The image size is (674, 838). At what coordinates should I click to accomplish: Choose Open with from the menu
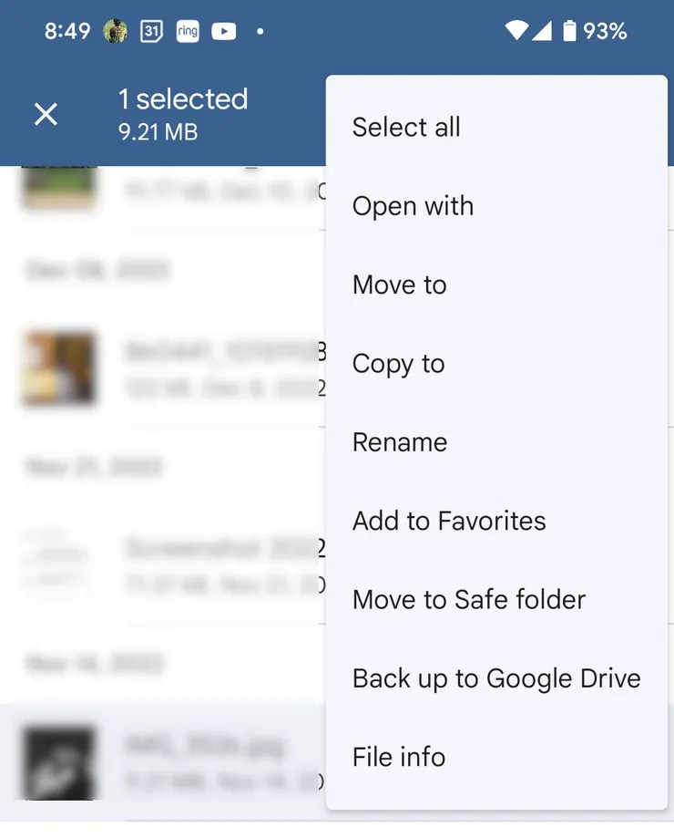(x=413, y=206)
